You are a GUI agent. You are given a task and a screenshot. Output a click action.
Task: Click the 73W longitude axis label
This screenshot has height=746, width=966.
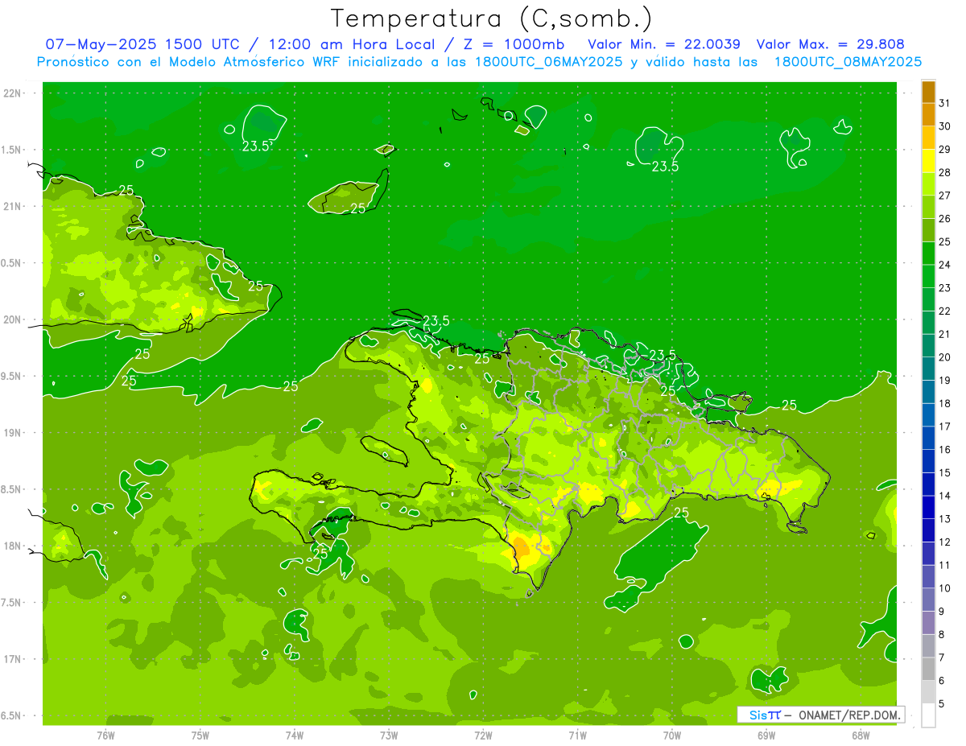[x=389, y=736]
